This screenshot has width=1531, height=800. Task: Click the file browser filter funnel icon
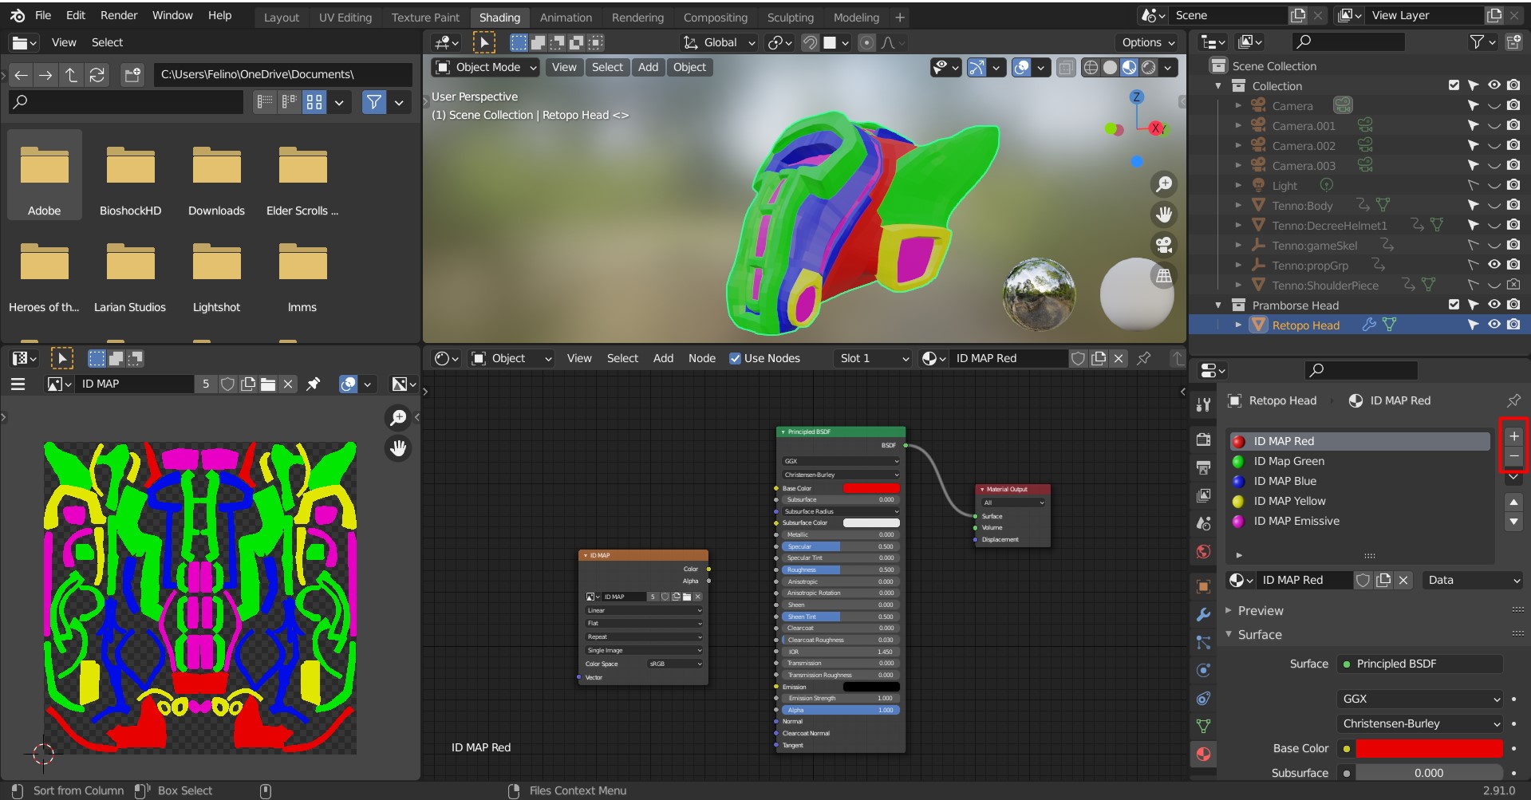click(x=373, y=102)
